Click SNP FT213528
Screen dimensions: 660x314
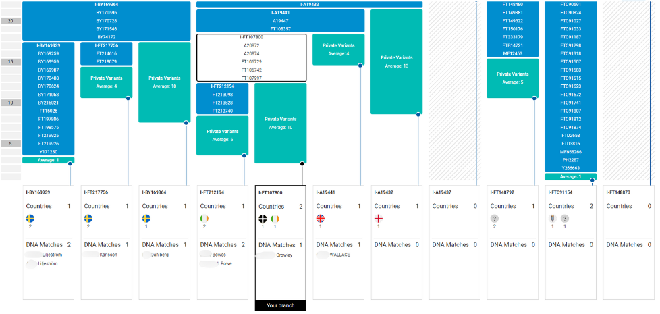tap(222, 103)
